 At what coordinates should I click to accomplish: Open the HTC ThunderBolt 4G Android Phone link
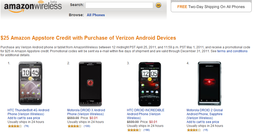[28, 112]
